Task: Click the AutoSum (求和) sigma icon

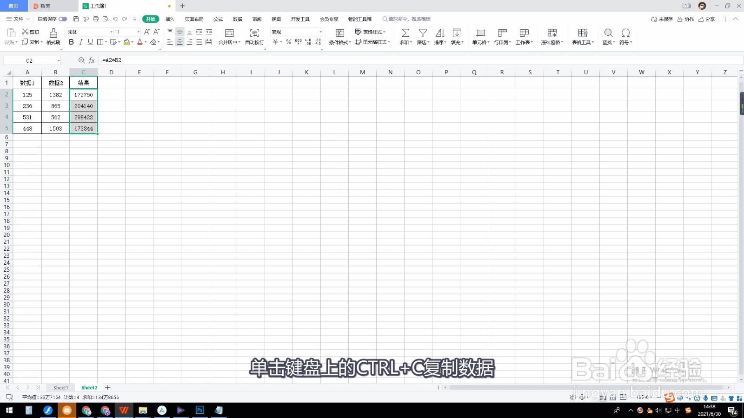Action: tap(405, 33)
